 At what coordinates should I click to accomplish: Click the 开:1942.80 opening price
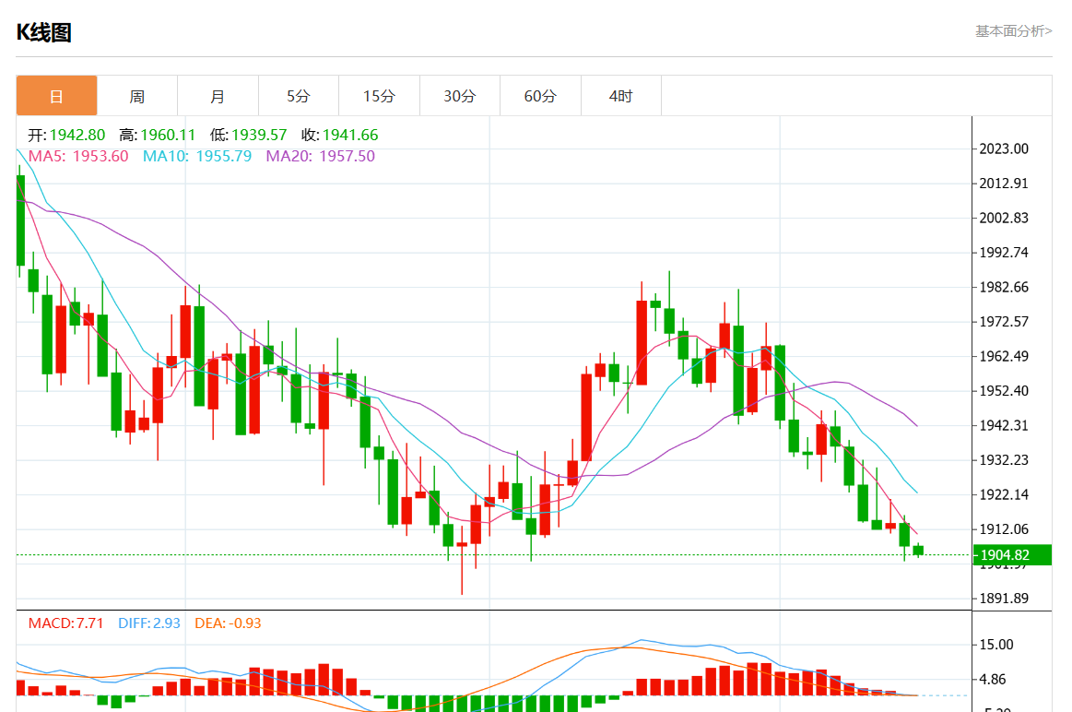(x=66, y=135)
